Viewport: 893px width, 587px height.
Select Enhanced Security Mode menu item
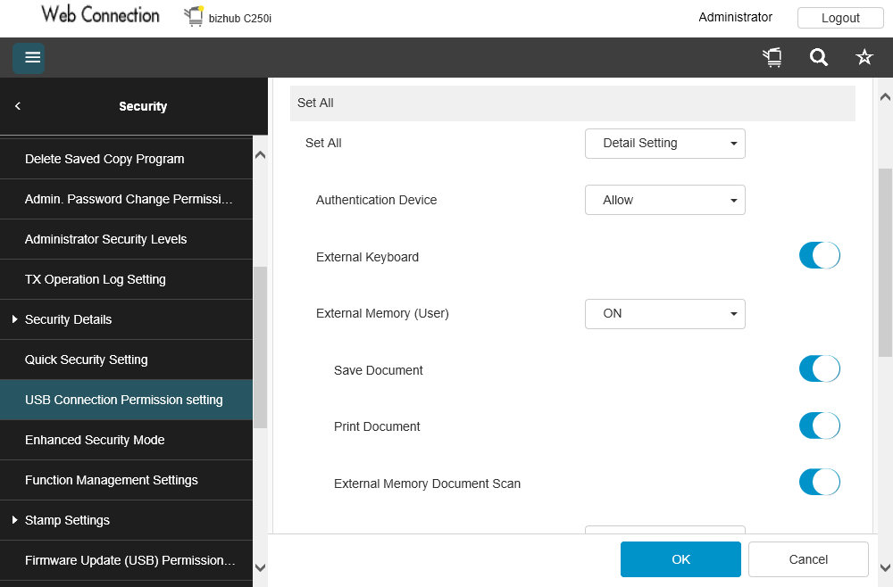pos(95,440)
